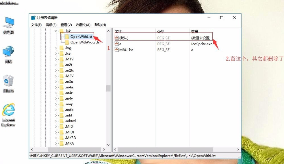Click the .map folder icon

click(x=62, y=104)
